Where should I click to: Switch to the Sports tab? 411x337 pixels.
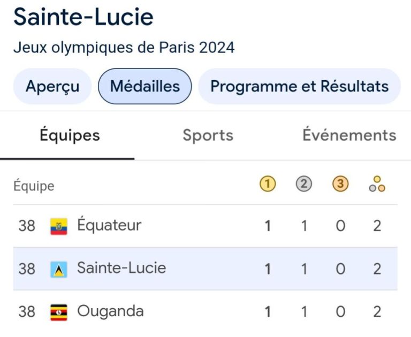coord(208,135)
